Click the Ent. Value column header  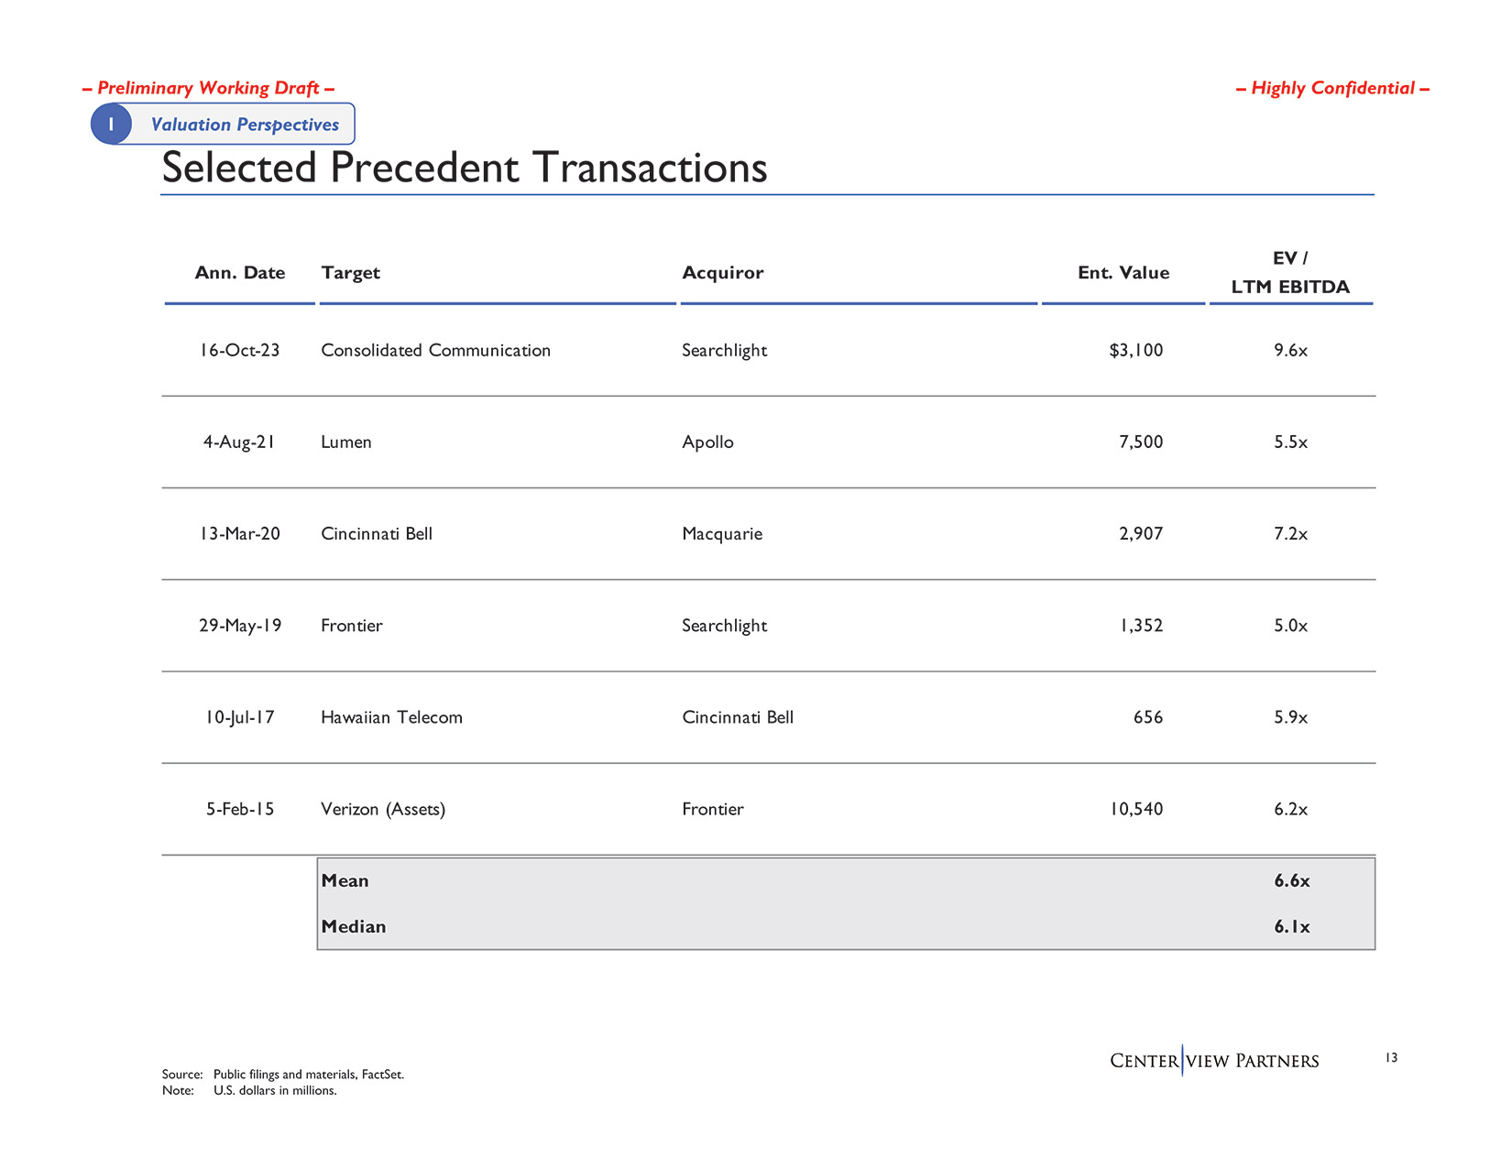(1123, 273)
